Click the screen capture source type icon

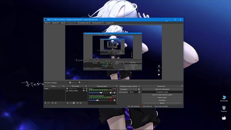click(x=67, y=91)
